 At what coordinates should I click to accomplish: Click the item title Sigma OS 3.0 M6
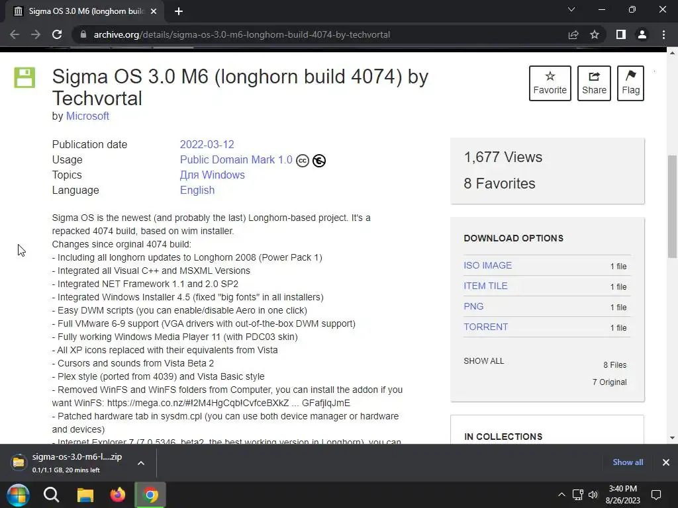(x=240, y=87)
